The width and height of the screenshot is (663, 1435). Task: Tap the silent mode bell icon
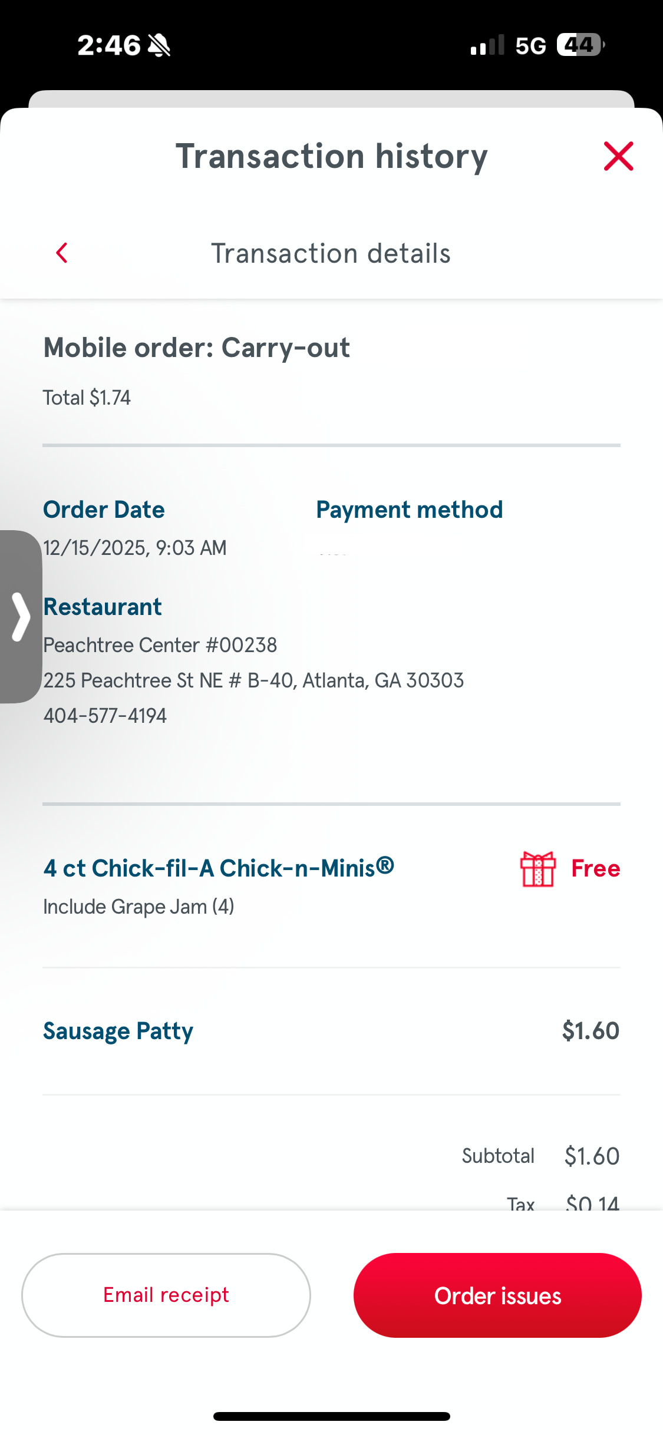[159, 45]
